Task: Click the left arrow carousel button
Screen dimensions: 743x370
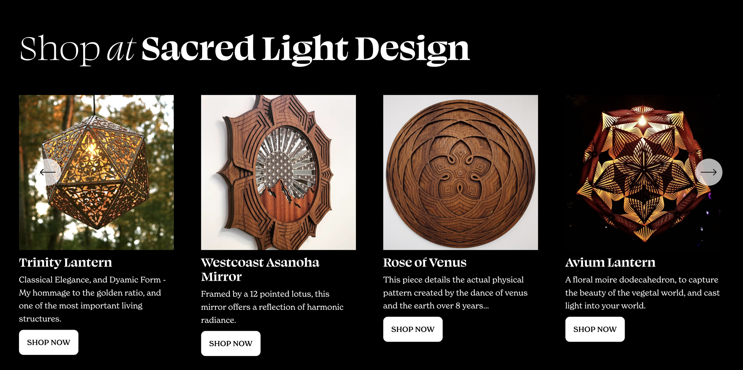Action: click(48, 172)
